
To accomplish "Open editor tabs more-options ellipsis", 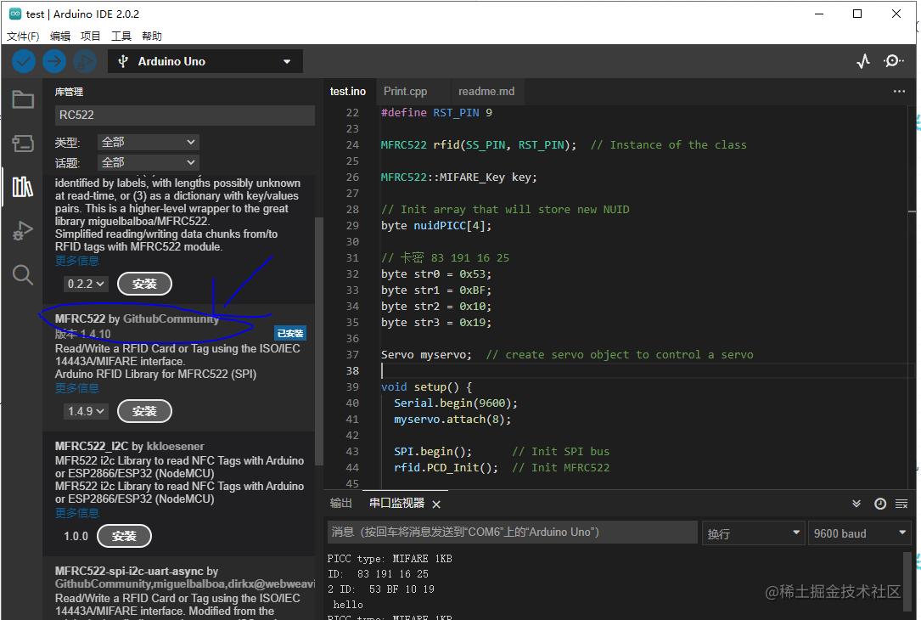I will 899,91.
